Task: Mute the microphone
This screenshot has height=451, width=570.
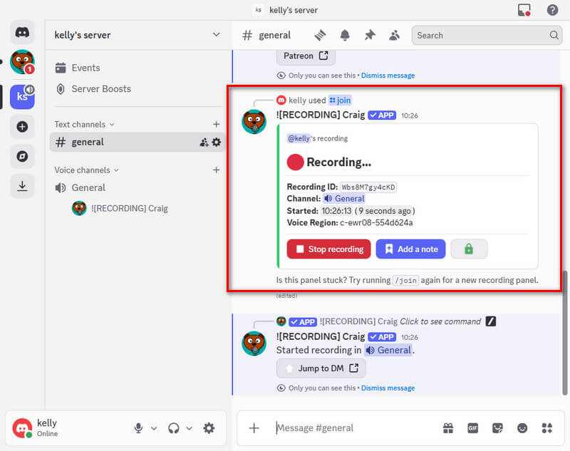Action: (138, 428)
